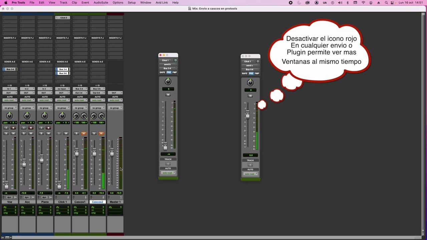
Task: Unmute the Cascos2 track
Action: pos(101,133)
